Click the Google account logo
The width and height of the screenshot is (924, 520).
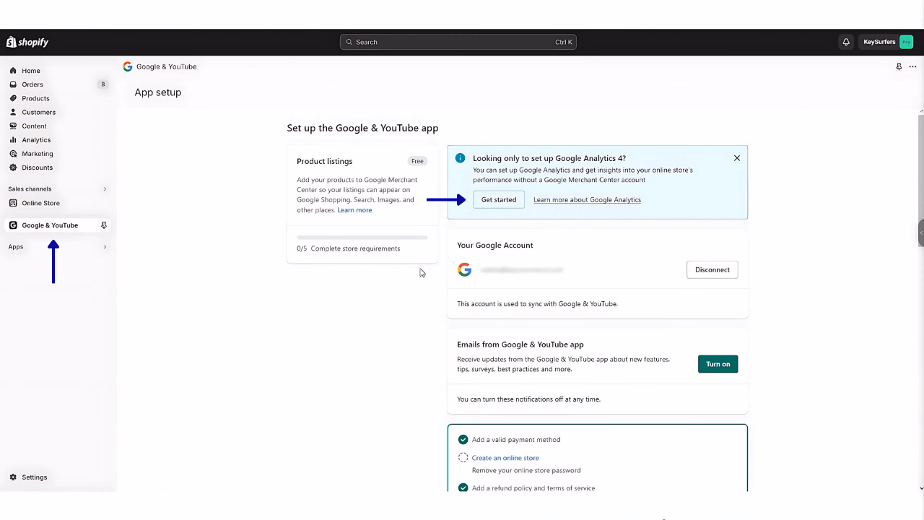pyautogui.click(x=465, y=269)
